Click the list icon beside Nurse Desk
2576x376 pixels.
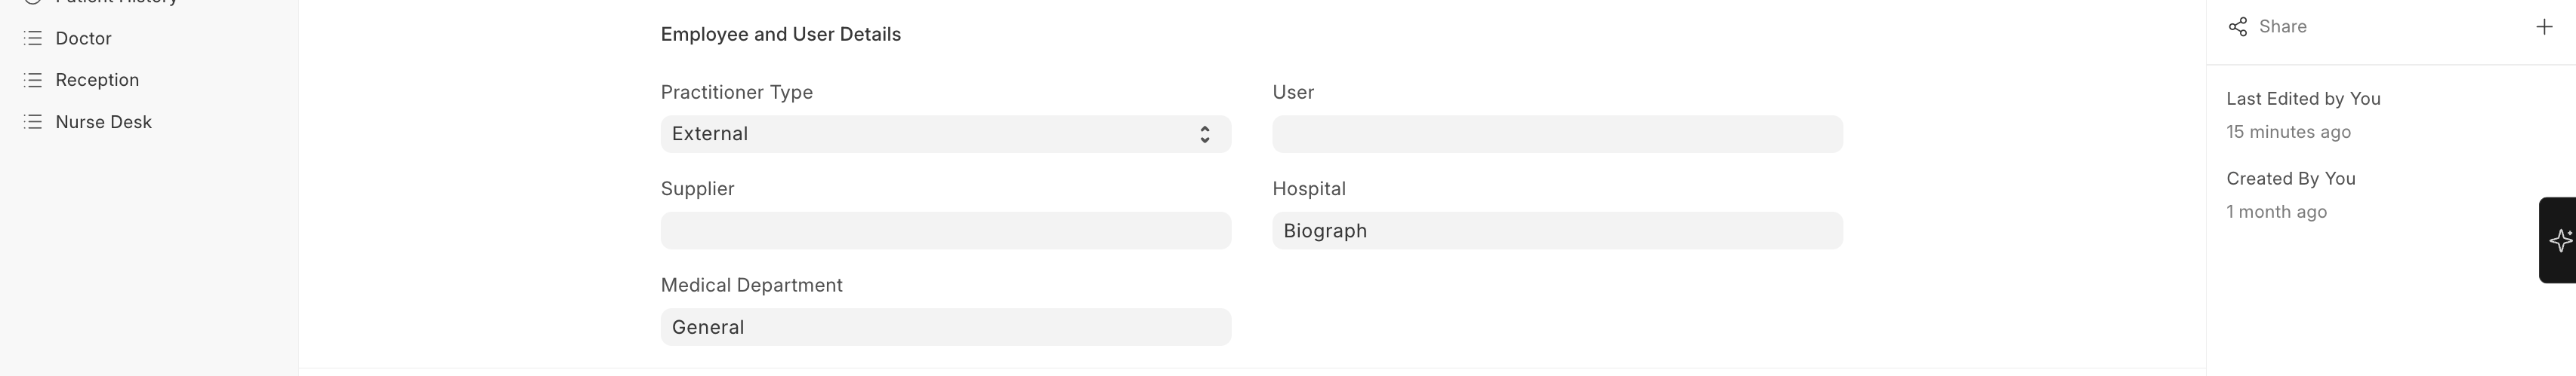33,121
